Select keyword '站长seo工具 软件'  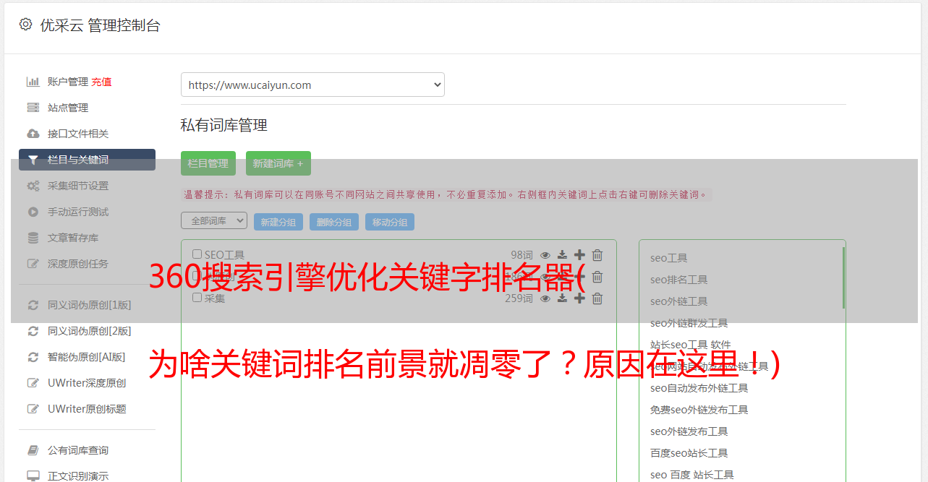(x=690, y=345)
